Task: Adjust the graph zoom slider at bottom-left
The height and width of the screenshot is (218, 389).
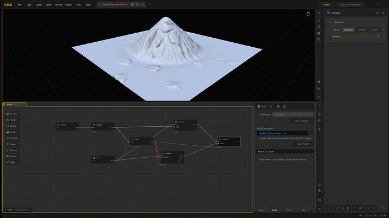Action: 22,210
